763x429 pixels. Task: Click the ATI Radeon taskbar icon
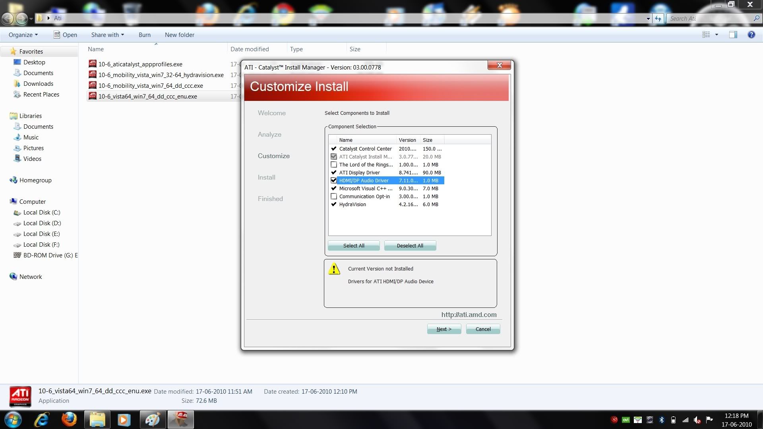click(181, 419)
